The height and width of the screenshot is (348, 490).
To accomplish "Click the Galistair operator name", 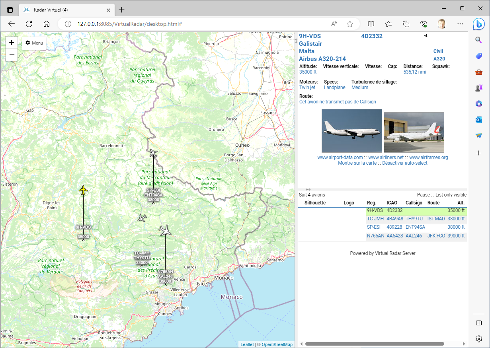I will point(310,44).
